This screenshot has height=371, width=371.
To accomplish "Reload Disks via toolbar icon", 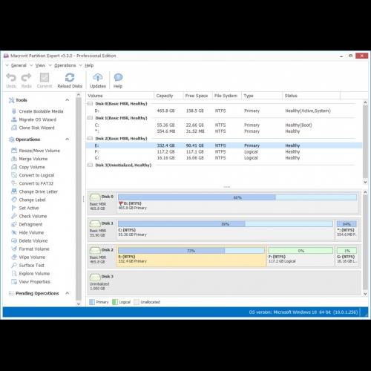I will tap(70, 77).
